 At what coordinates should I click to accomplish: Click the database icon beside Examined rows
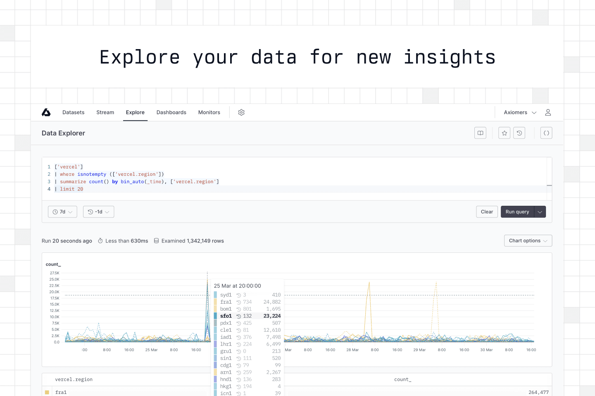coord(156,241)
